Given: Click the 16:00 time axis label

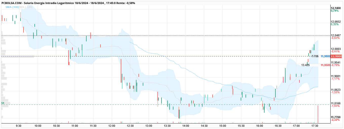Looking at the screenshot, I should (x=260, y=125).
